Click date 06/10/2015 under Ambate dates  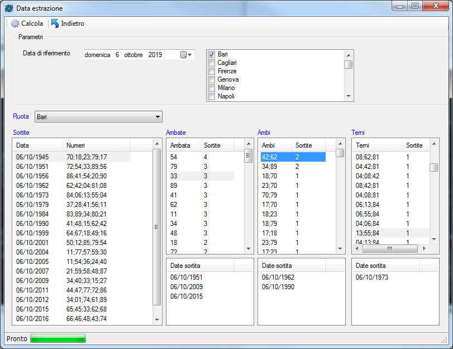point(187,296)
